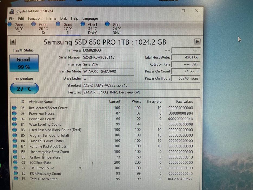The image size is (253, 190).
Task: Click the Current column header
Action: tap(114, 102)
